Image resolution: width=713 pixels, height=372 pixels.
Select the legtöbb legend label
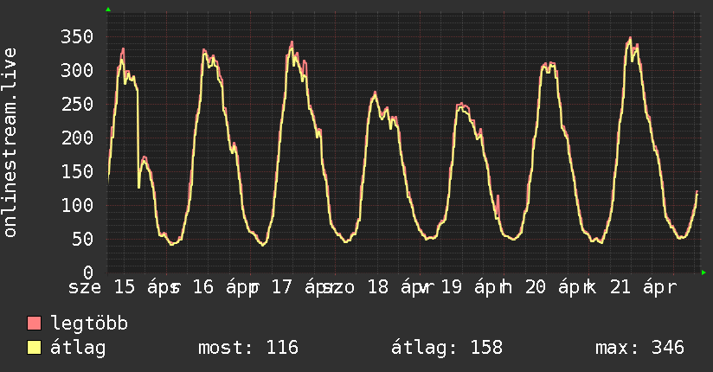point(89,324)
